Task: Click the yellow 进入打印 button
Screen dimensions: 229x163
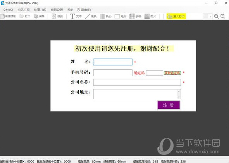Action: [176, 16]
